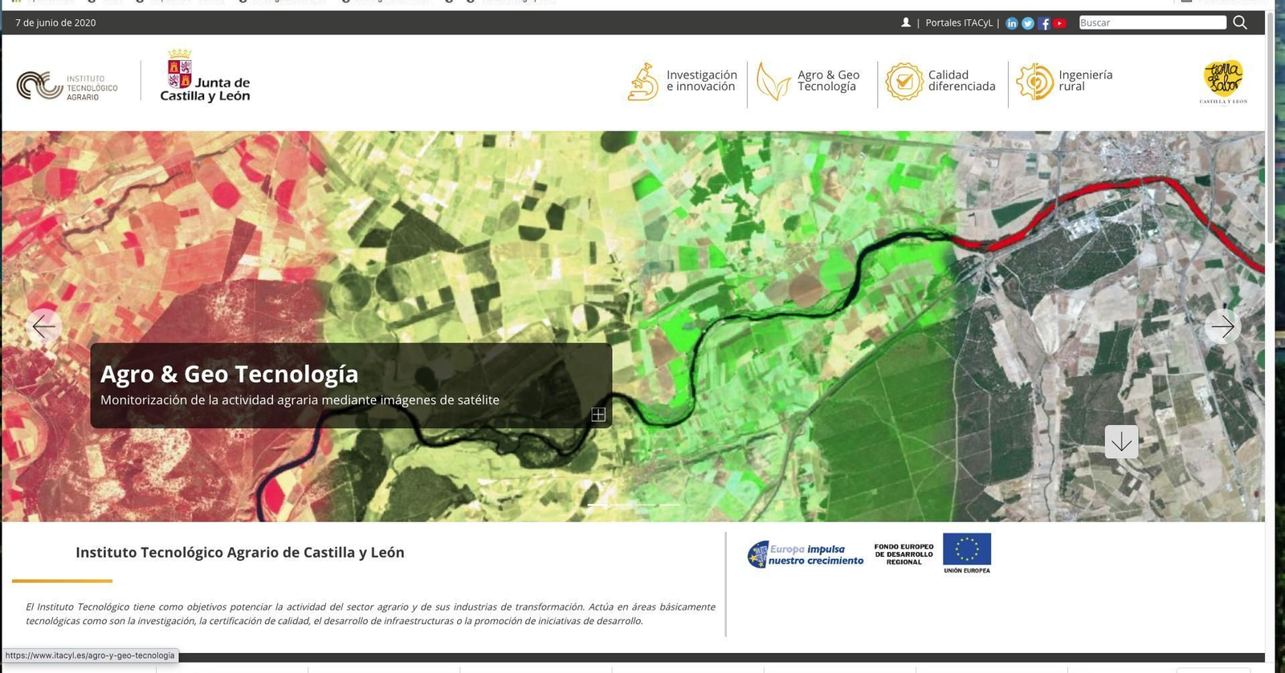Click the magnifying glass search icon
This screenshot has height=673, width=1285.
tap(1240, 22)
